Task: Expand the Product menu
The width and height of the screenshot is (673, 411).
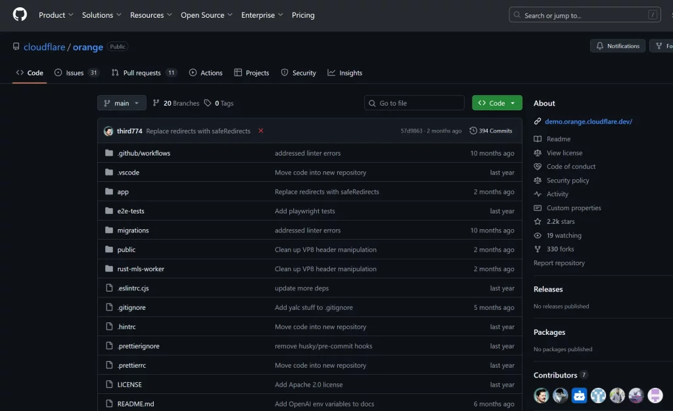Action: (x=56, y=15)
